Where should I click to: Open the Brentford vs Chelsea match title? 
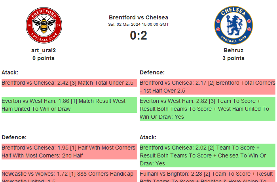click(x=138, y=17)
